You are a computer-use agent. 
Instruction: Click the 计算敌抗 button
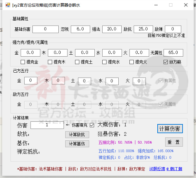click(x=77, y=134)
